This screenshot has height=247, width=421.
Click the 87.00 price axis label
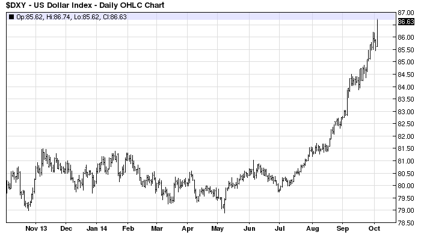(x=406, y=13)
